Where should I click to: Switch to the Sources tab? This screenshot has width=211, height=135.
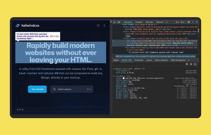pyautogui.click(x=149, y=22)
